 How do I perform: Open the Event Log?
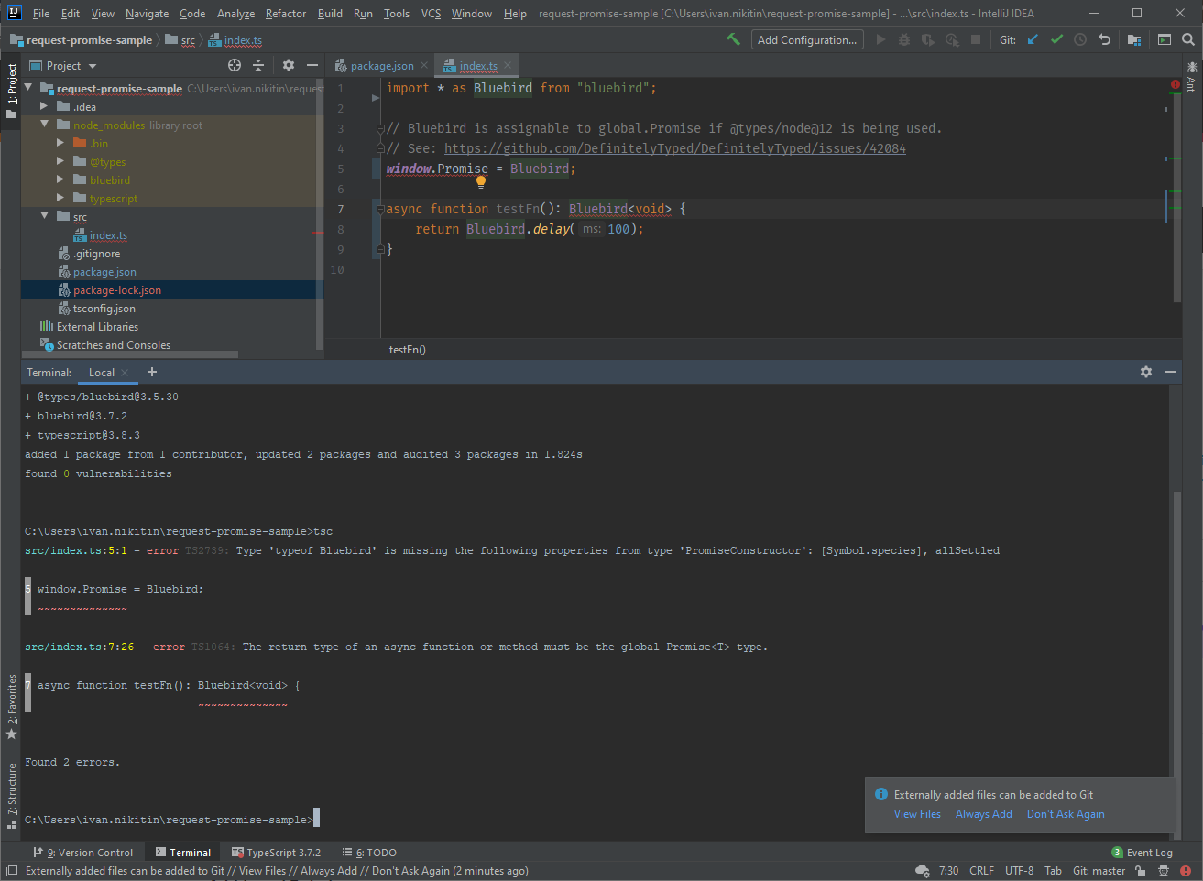(1142, 852)
